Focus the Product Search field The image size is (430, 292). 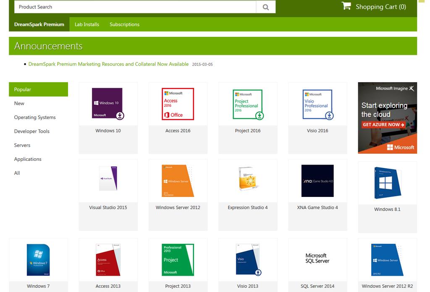135,7
